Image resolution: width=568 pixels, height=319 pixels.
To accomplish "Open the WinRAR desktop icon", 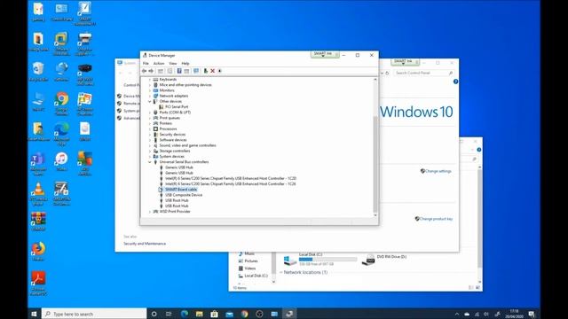I will (38, 221).
